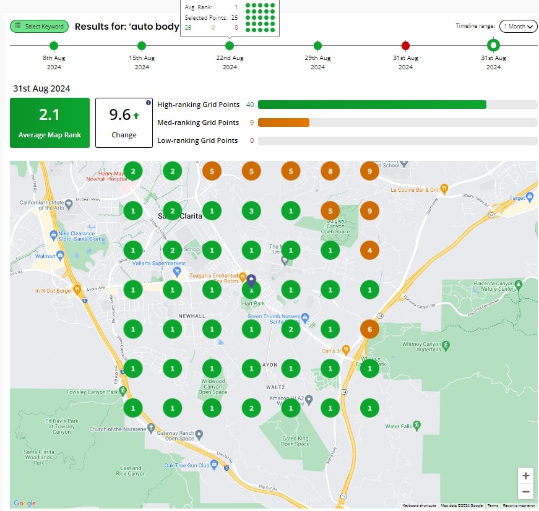This screenshot has width=539, height=511.
Task: Zoom in on the map
Action: tap(525, 476)
